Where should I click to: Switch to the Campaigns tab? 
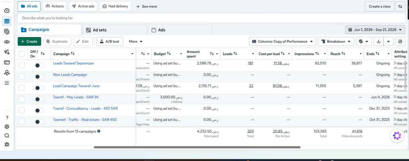click(49, 30)
